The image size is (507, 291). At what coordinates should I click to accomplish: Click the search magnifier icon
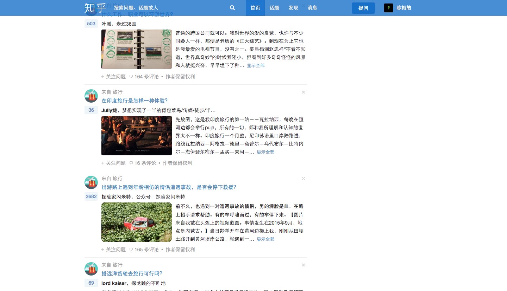coord(232,8)
